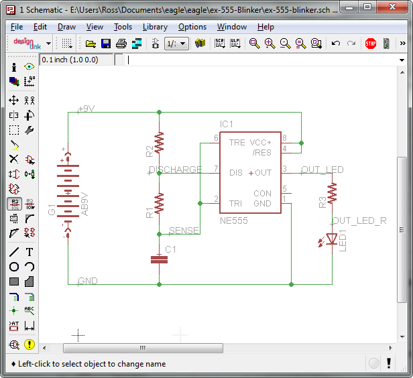Open the Display layers tool
Viewport: 413px width, 378px height.
pyautogui.click(x=14, y=82)
